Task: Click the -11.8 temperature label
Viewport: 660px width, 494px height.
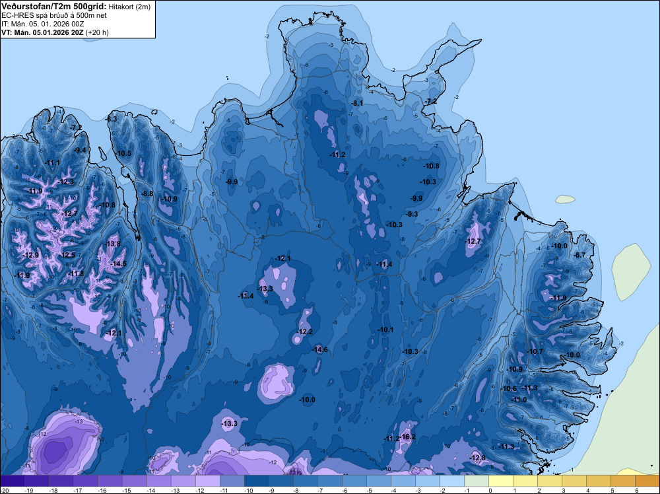Action: (x=76, y=273)
